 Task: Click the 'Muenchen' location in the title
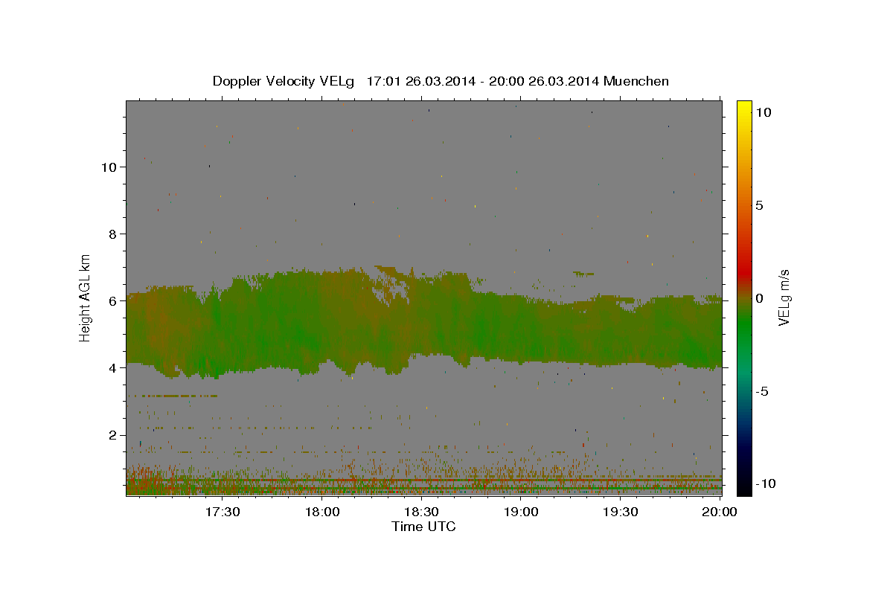tap(636, 81)
